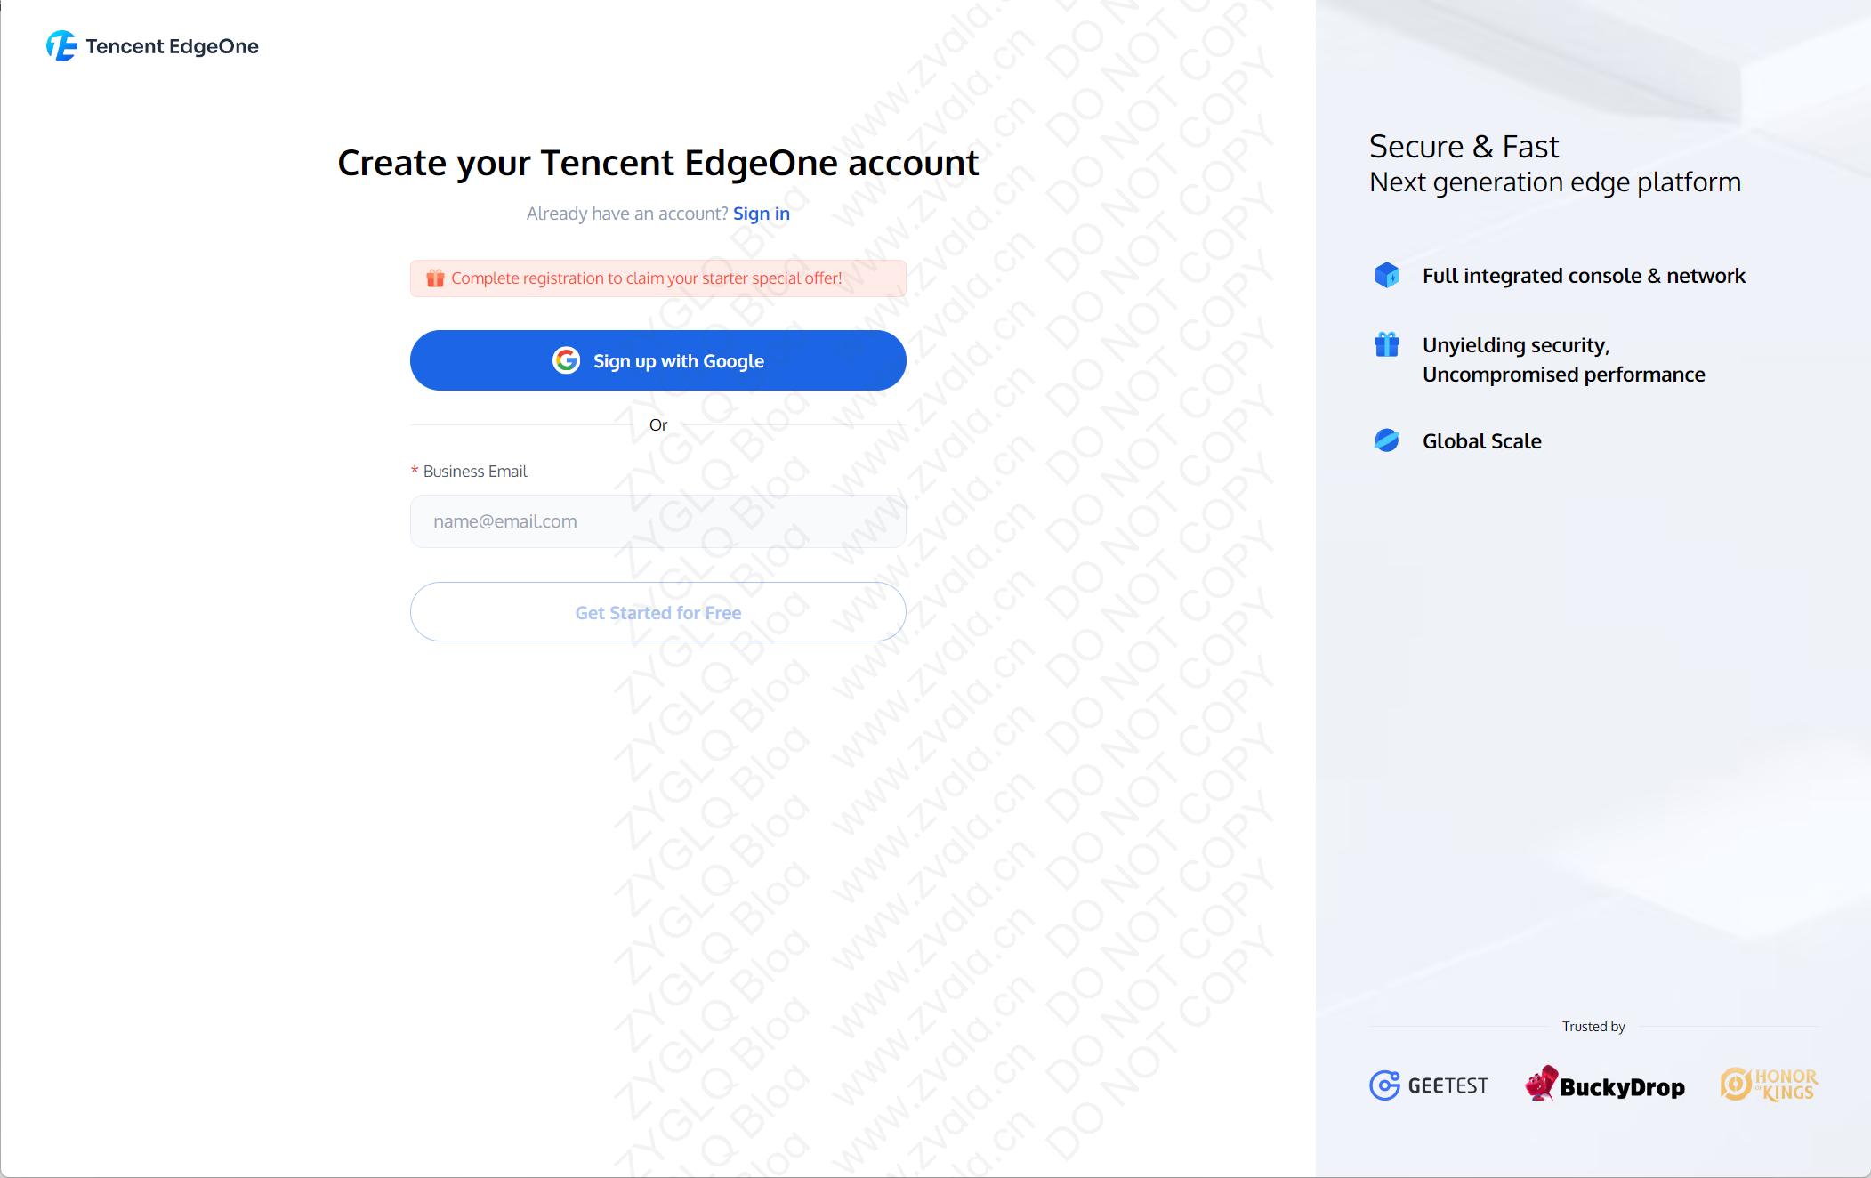Click the gift icon in offer banner
Viewport: 1871px width, 1178px height.
point(435,278)
